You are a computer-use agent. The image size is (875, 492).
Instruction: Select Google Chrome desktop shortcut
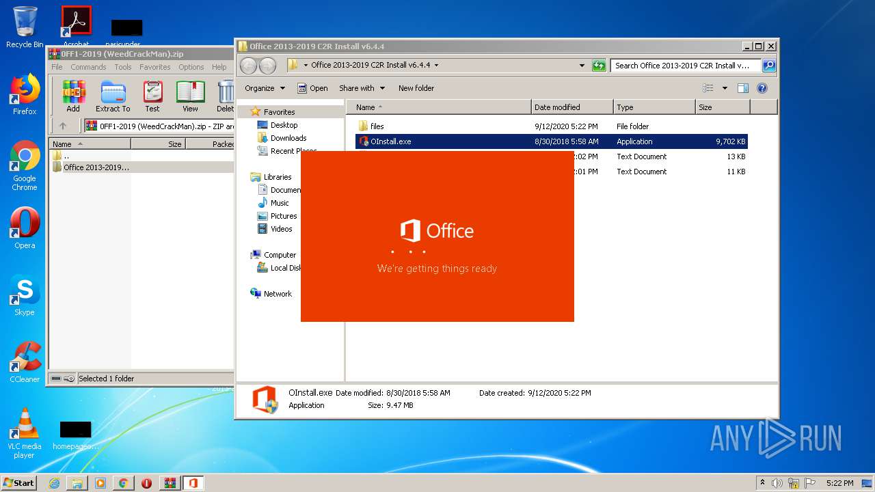click(25, 165)
